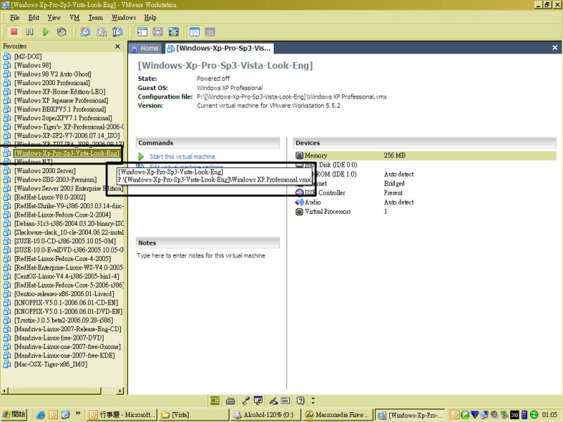Click the Reset toolbar icon

tap(61, 32)
